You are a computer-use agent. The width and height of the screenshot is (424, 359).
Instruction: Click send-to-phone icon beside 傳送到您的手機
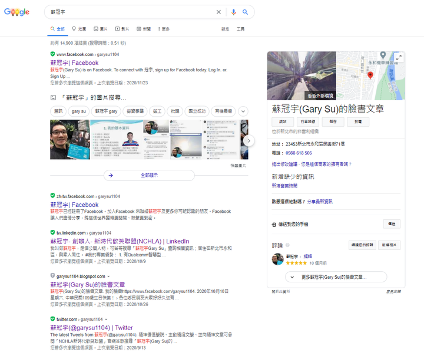tap(274, 225)
